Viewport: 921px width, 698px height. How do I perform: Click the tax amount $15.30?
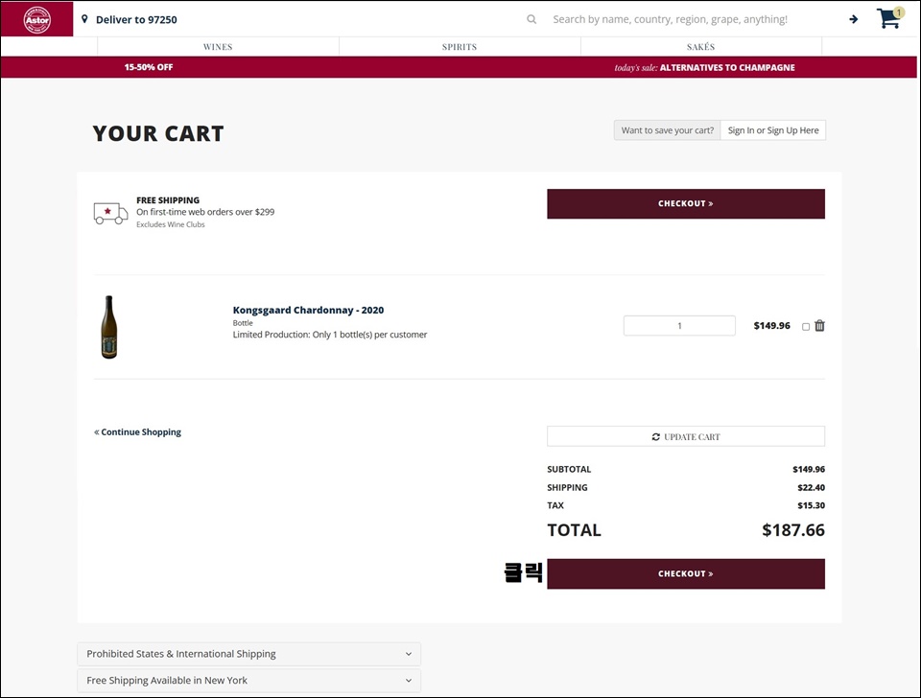pyautogui.click(x=812, y=505)
